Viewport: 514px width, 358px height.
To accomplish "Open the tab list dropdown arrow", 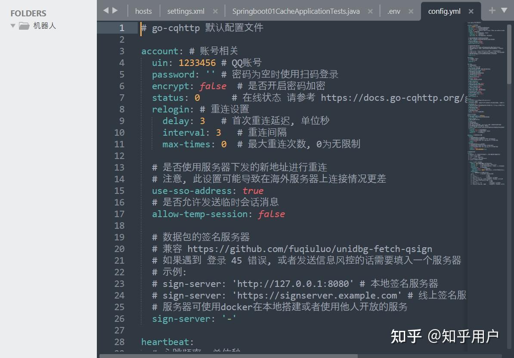I will [x=505, y=11].
